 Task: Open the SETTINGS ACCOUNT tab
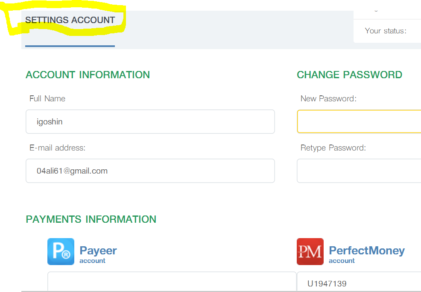pos(70,20)
